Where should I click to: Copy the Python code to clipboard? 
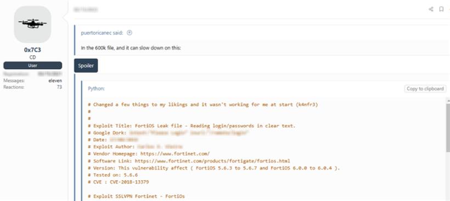point(425,89)
